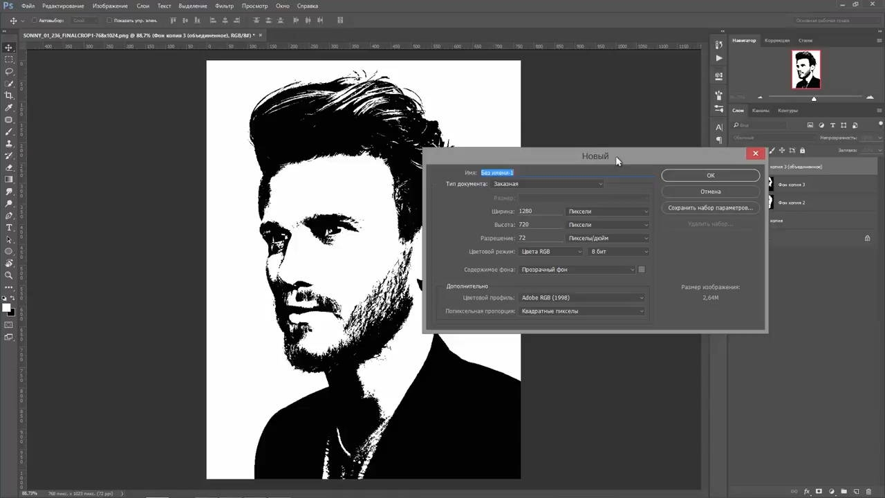Viewport: 885px width, 498px height.
Task: Open the Разрешение units dropdown
Action: click(608, 238)
